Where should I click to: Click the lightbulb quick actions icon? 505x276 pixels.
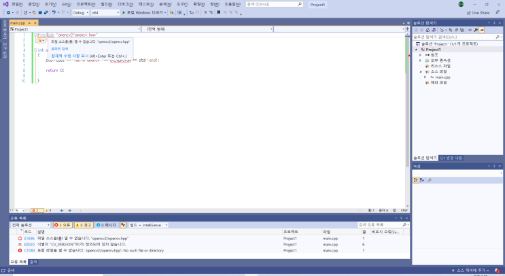[40, 41]
